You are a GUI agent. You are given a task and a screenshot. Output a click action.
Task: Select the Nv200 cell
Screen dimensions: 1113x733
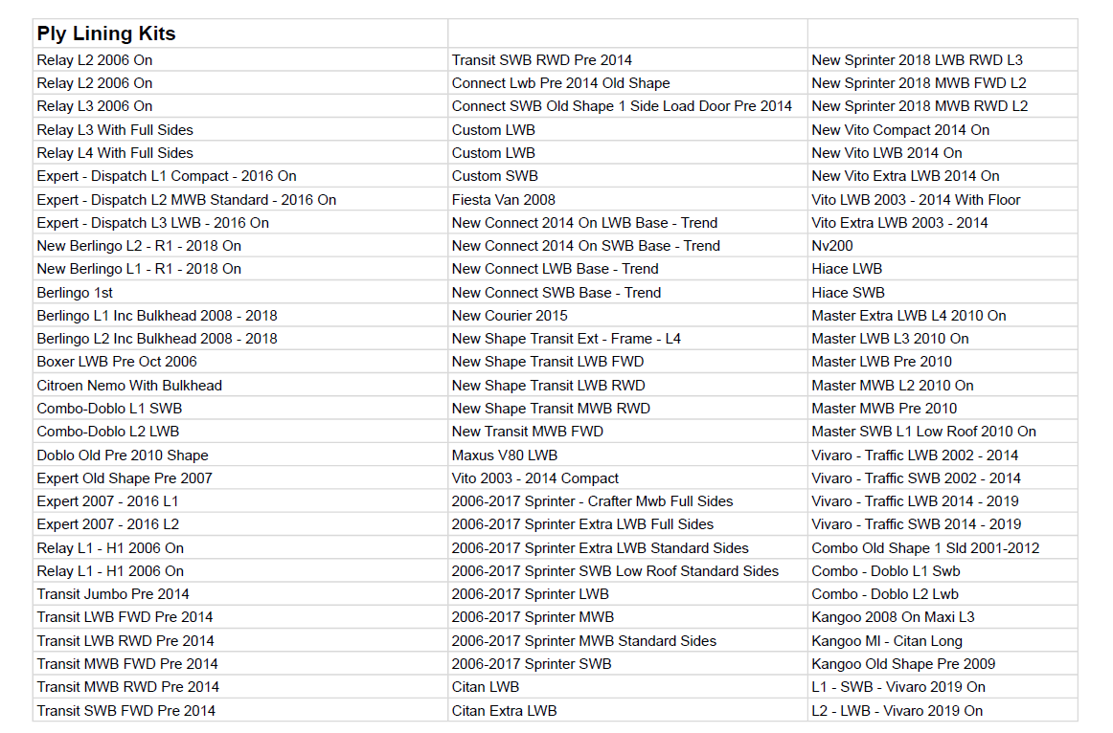click(x=831, y=246)
